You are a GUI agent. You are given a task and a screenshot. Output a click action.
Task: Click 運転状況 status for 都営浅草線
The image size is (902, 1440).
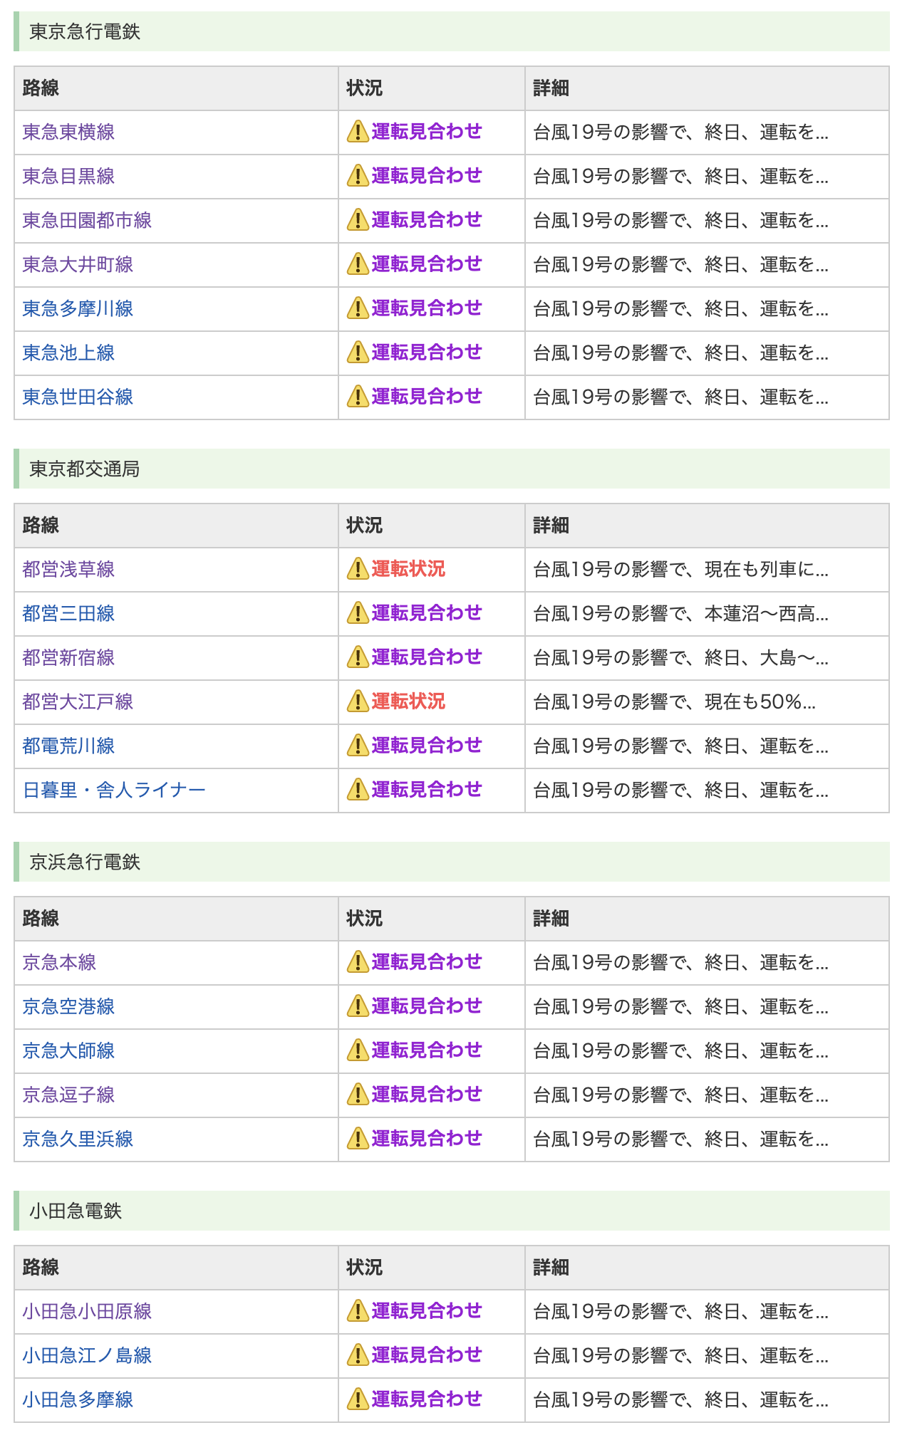[x=408, y=569]
